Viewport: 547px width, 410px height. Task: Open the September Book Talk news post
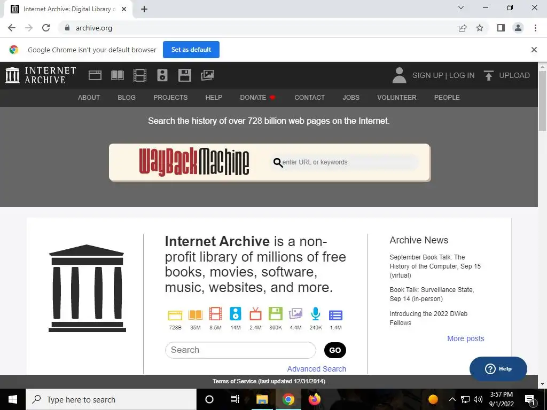point(435,266)
